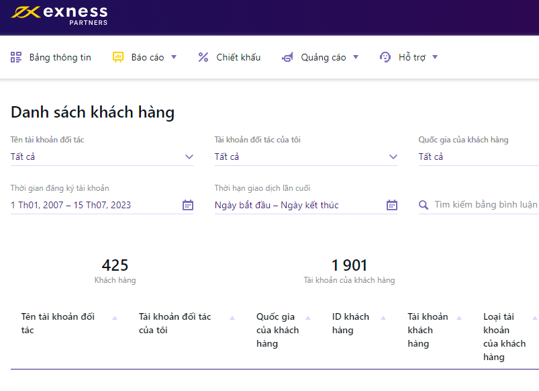This screenshot has height=391, width=539.
Task: Click the Tên tài khoản đối tác column header
Action: (x=58, y=324)
